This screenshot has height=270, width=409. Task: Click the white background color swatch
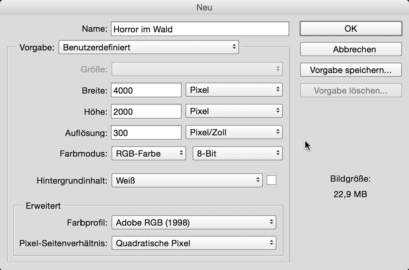pyautogui.click(x=271, y=180)
